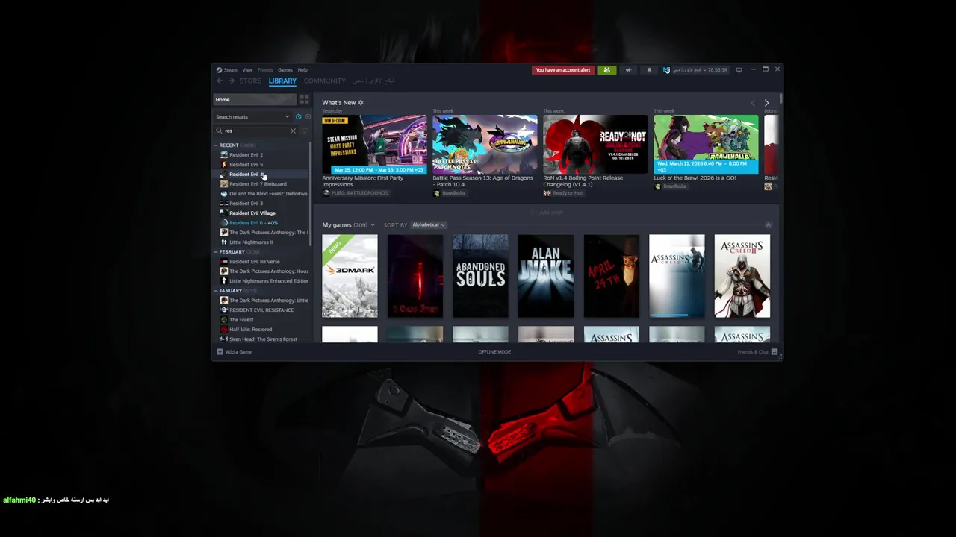Toggle the ready-to-play filter icon
Image resolution: width=956 pixels, height=537 pixels.
pyautogui.click(x=308, y=116)
